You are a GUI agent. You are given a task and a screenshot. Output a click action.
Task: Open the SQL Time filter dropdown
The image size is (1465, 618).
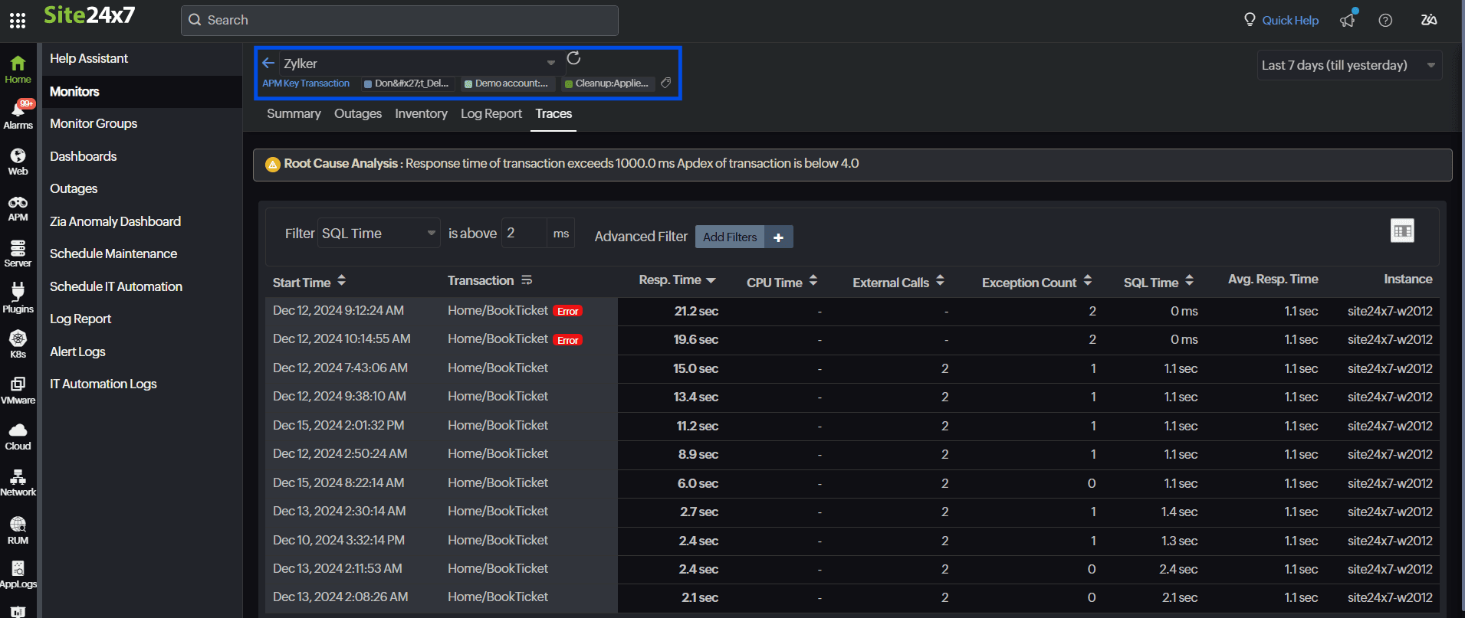[x=379, y=234]
